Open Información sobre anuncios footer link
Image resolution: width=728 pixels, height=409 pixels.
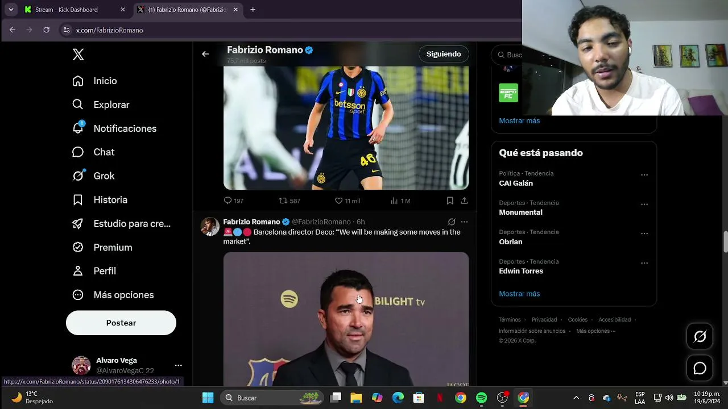(532, 331)
